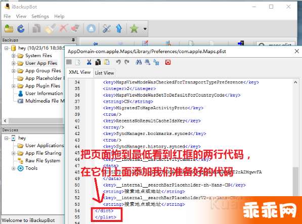The height and width of the screenshot is (224, 302).
Task: Click the Paste icon in plist editor
Action: [107, 62]
